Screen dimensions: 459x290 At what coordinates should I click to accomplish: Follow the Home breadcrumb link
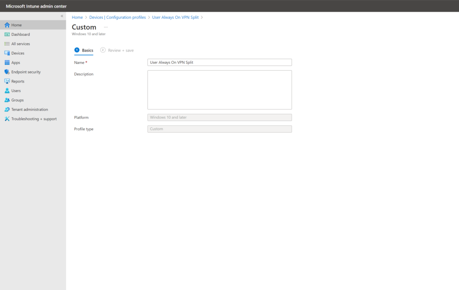(x=77, y=17)
